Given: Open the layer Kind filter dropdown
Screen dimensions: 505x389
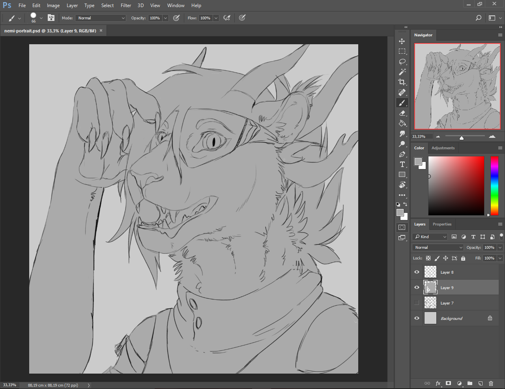Looking at the screenshot, I should [430, 237].
